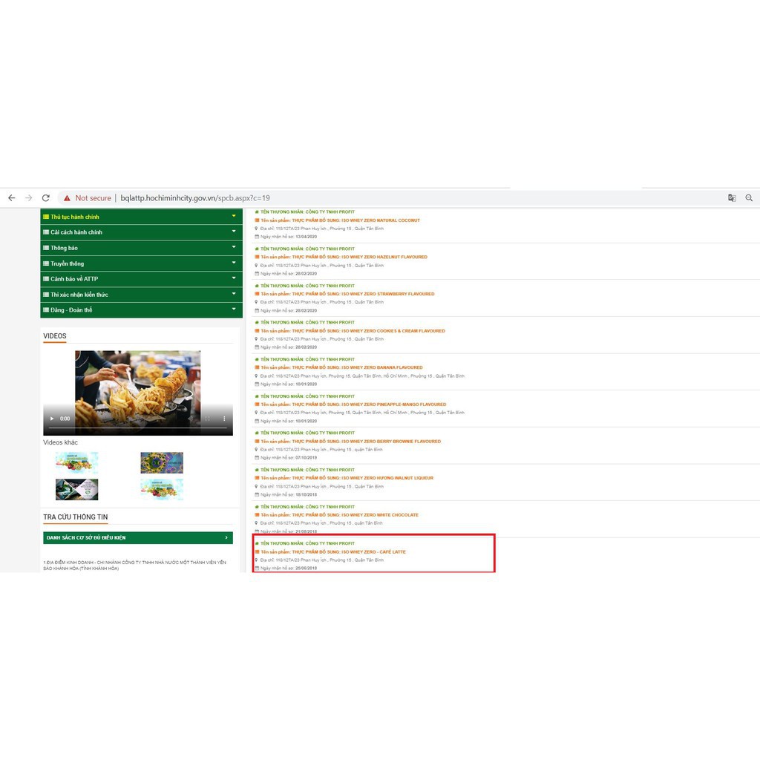Screen dimensions: 760x760
Task: Click the Not secure warning icon
Action: [67, 198]
